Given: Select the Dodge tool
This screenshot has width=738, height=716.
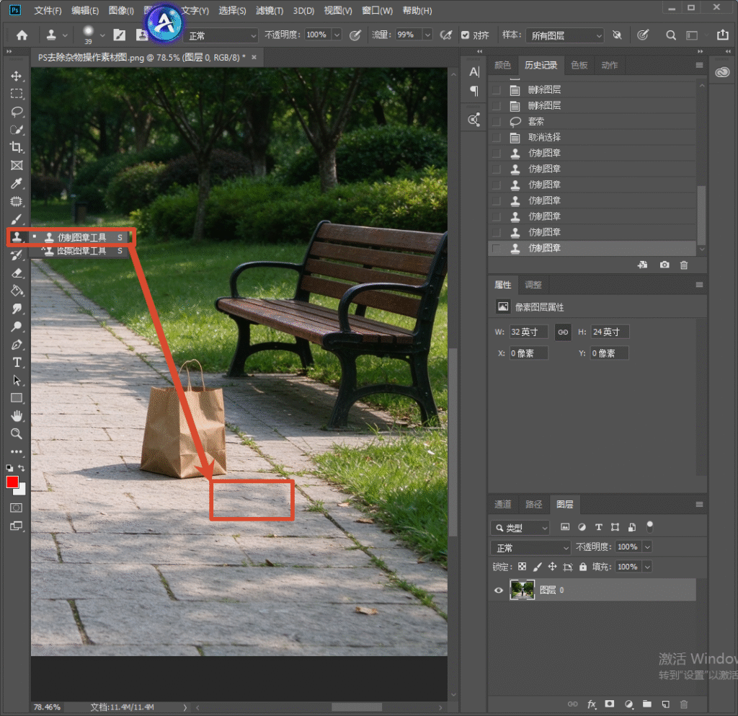Looking at the screenshot, I should pos(17,327).
